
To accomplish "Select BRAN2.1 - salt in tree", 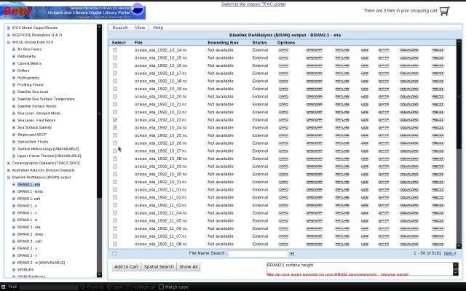I will coord(28,199).
